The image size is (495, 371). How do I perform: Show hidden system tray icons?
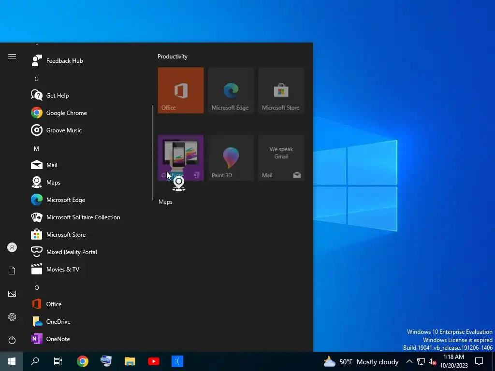click(409, 361)
